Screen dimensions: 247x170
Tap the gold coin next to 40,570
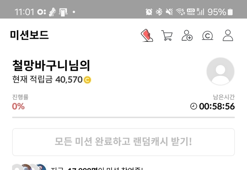pyautogui.click(x=87, y=80)
